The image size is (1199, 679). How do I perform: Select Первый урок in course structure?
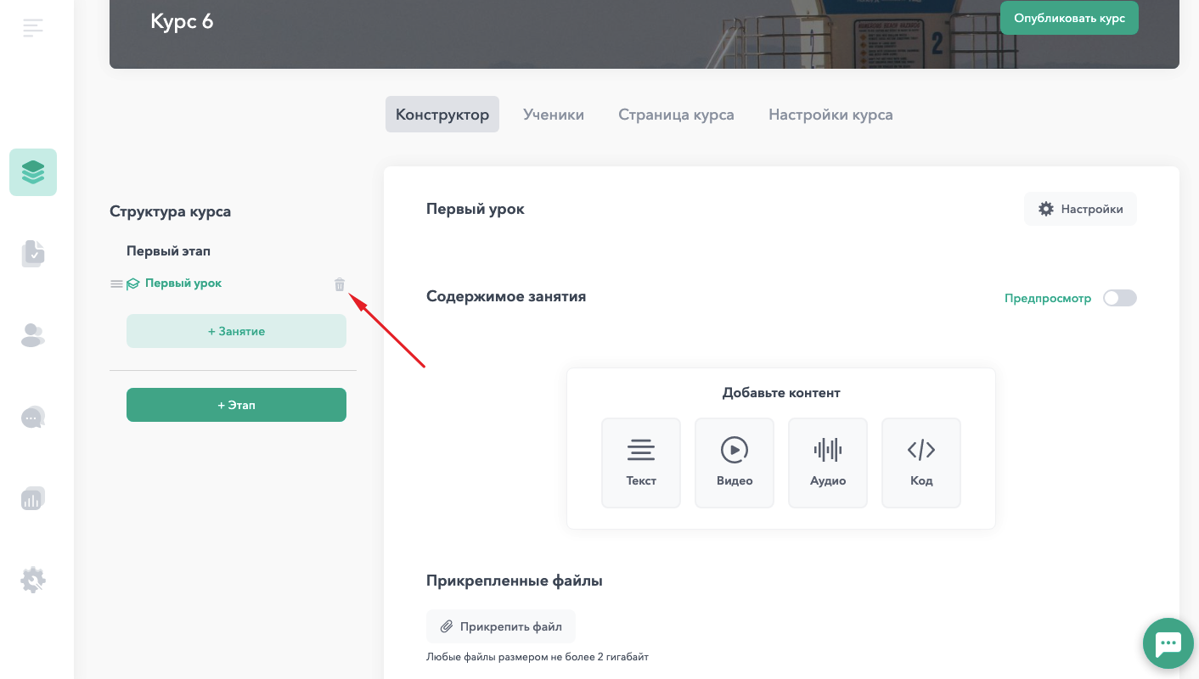click(x=183, y=283)
